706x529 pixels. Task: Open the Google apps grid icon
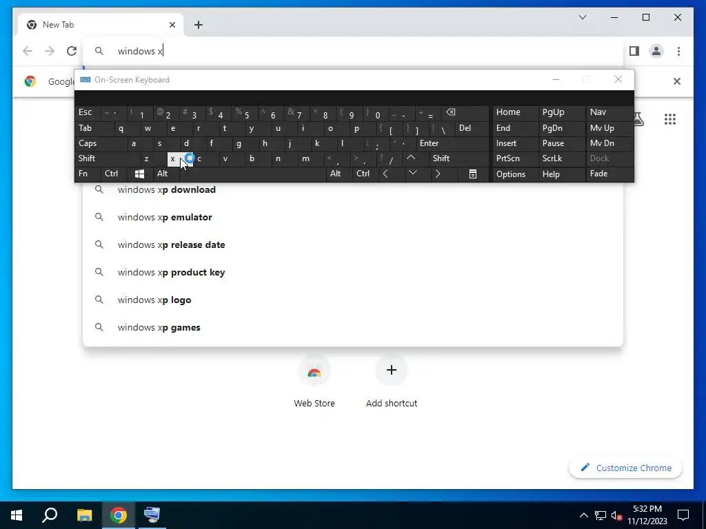pyautogui.click(x=670, y=119)
